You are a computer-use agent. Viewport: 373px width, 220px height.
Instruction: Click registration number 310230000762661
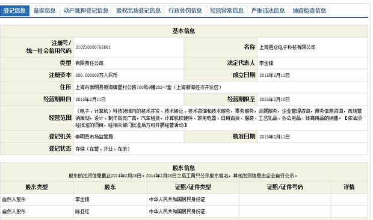(x=93, y=47)
